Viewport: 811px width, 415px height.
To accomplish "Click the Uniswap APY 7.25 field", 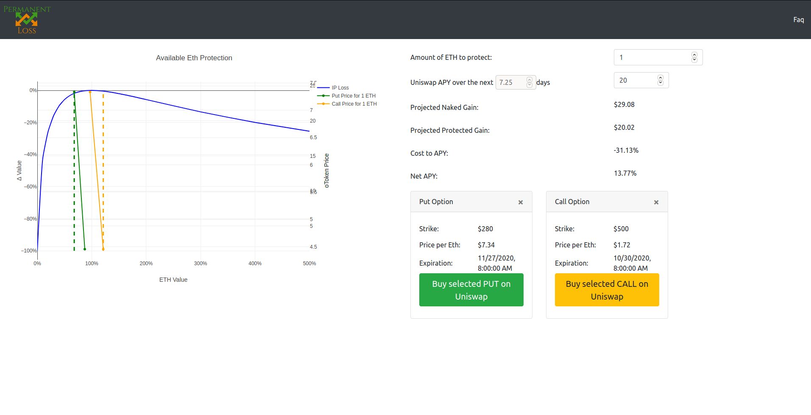I will [516, 82].
